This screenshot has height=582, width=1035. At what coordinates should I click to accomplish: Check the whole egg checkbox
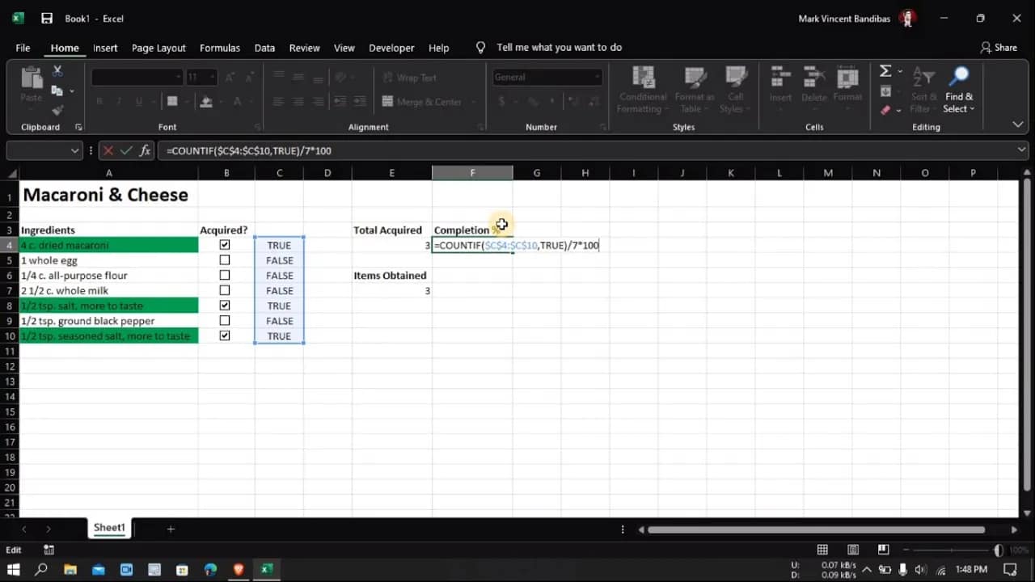pos(224,259)
